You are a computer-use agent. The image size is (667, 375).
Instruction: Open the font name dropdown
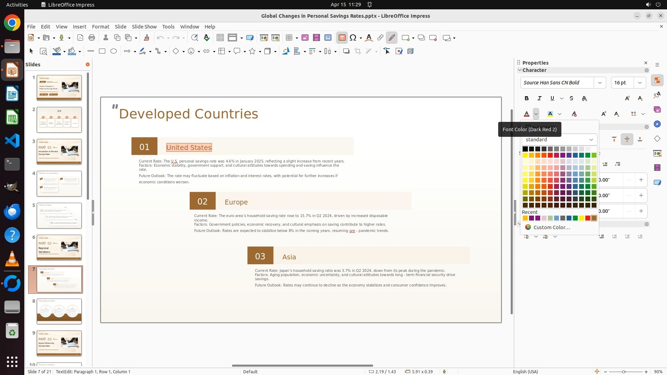(x=600, y=83)
